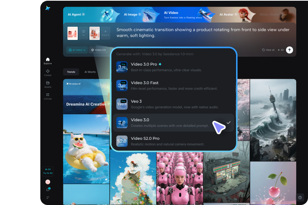Open the Trends tab
The width and height of the screenshot is (308, 205).
click(71, 72)
